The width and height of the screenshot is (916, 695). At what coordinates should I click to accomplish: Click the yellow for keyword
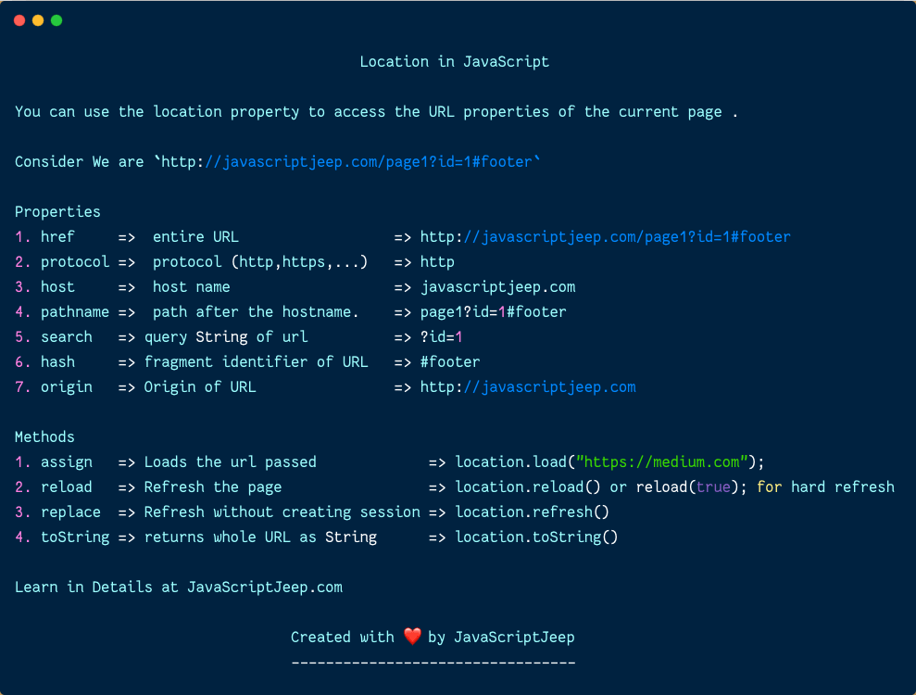770,486
